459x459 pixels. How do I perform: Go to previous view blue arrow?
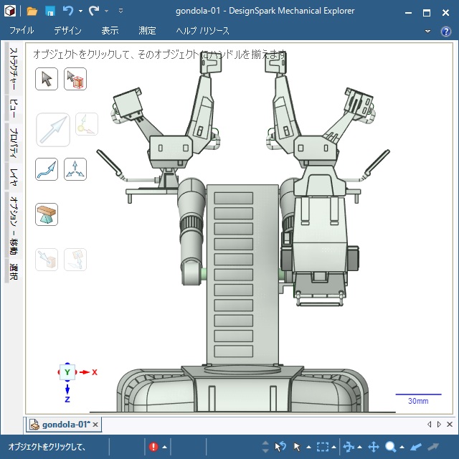(x=416, y=447)
